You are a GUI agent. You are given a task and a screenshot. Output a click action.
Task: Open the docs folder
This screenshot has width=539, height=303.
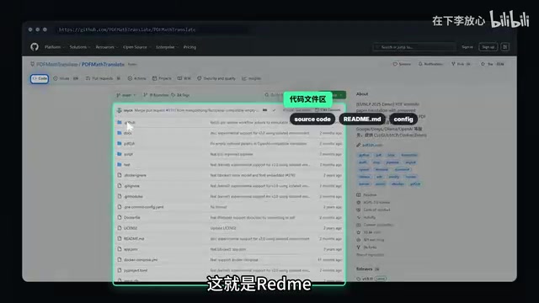click(x=127, y=133)
